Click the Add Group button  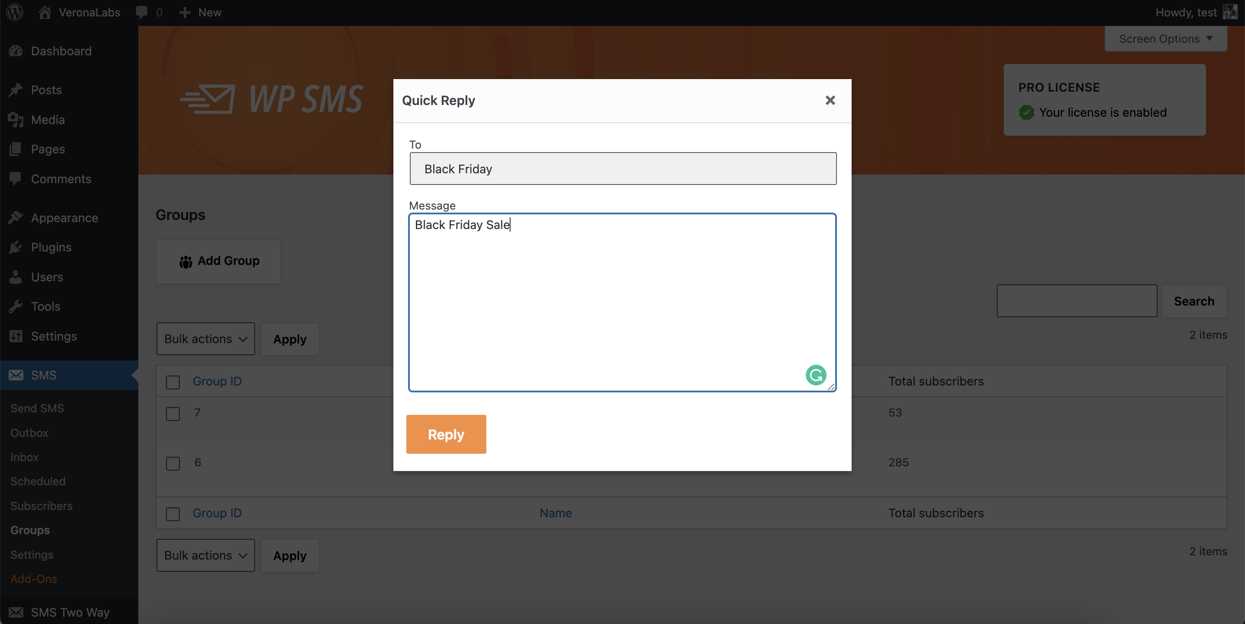tap(218, 261)
